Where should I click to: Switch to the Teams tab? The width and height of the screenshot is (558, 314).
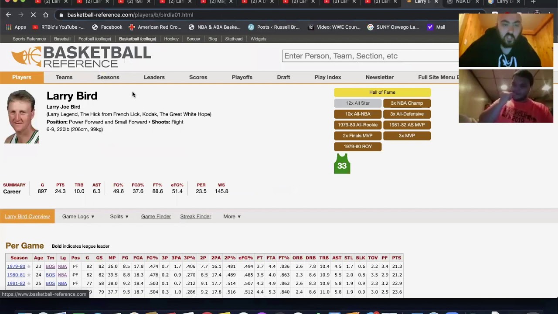(x=64, y=77)
